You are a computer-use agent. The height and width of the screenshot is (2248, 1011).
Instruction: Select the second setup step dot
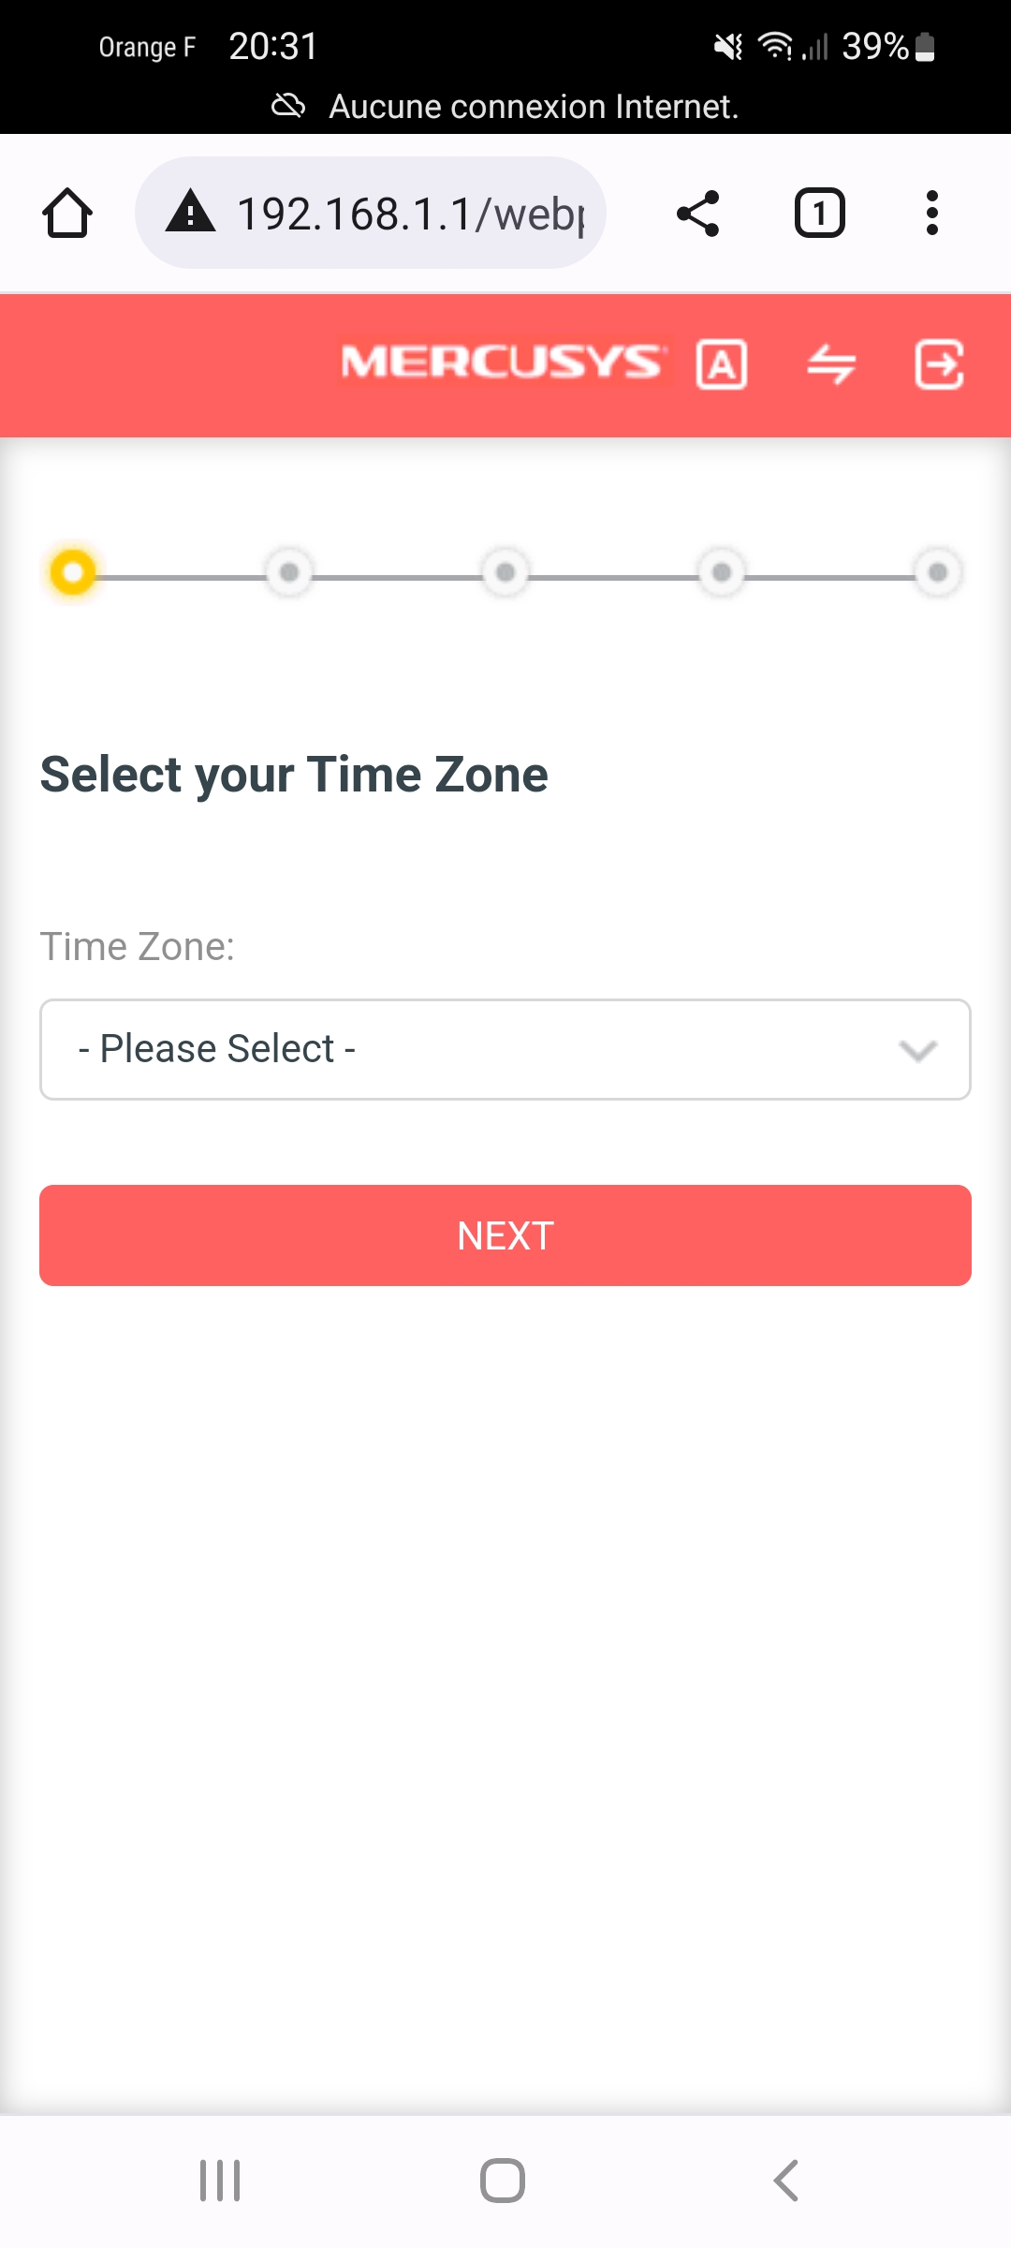click(289, 571)
